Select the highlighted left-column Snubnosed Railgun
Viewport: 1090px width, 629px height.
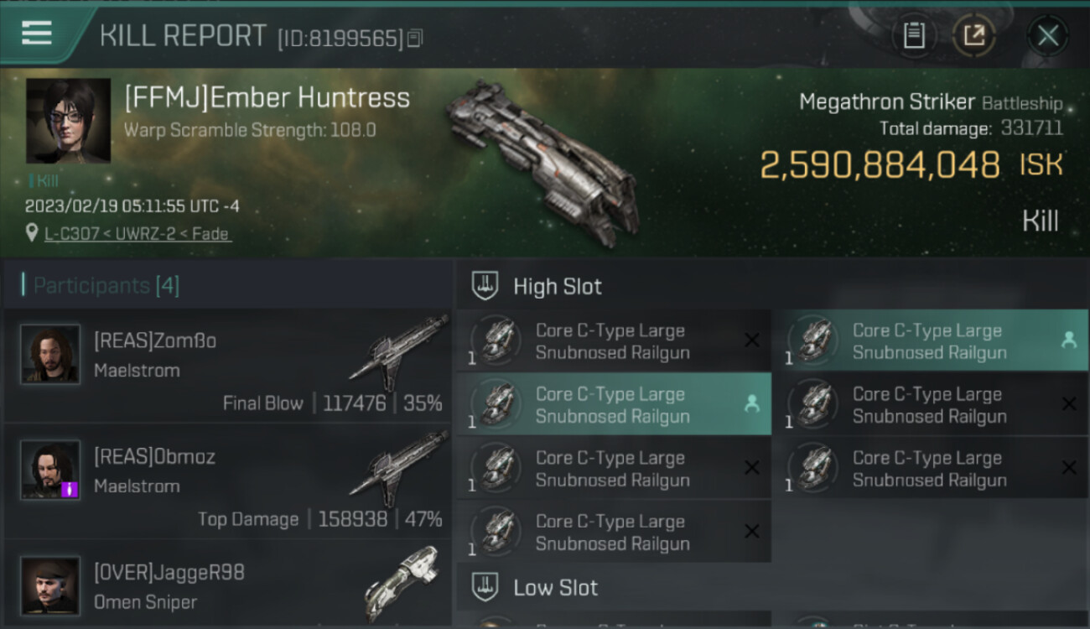point(614,405)
